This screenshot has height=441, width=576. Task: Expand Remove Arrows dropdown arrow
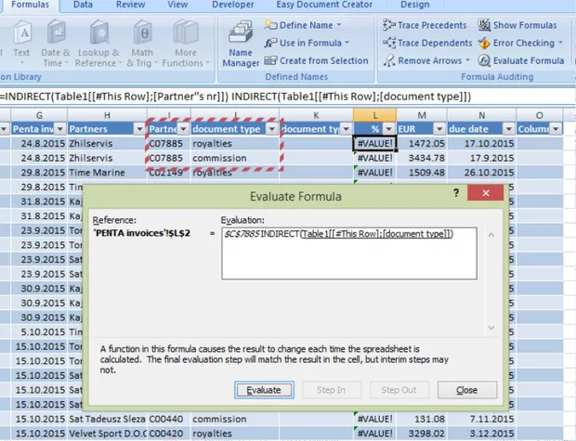(467, 60)
